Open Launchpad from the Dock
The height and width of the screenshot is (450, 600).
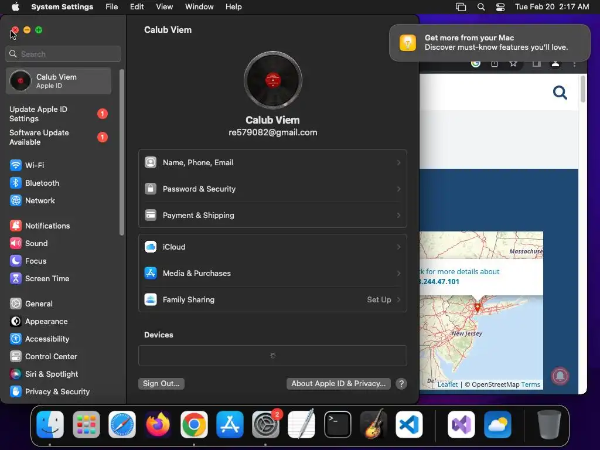86,424
